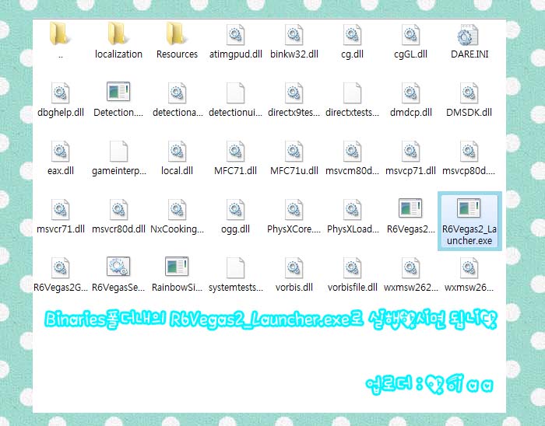The image size is (545, 426).
Task: Click the 'DARE.INI' file name text
Action: click(469, 54)
